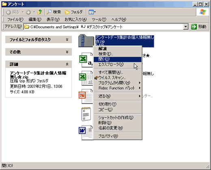Click the 移動 go button
Image resolution: width=211 pixels, height=170 pixels.
[198, 27]
